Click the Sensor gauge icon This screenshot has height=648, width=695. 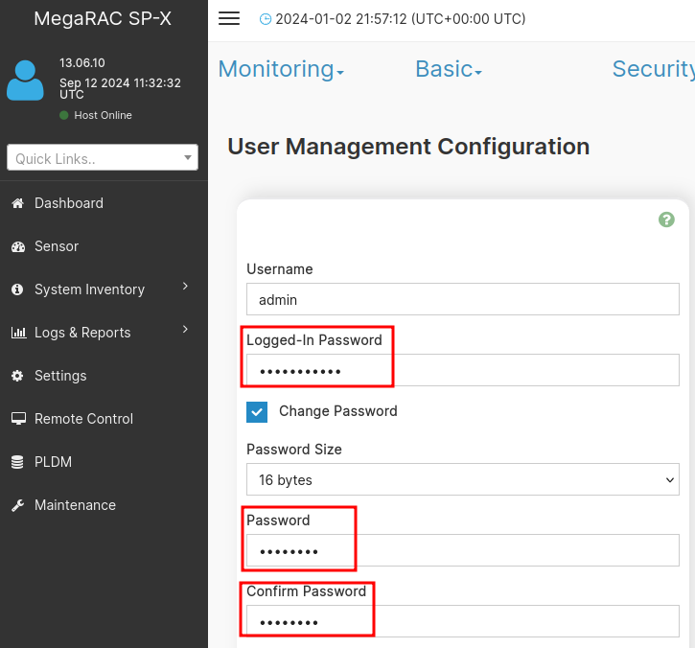tap(17, 246)
